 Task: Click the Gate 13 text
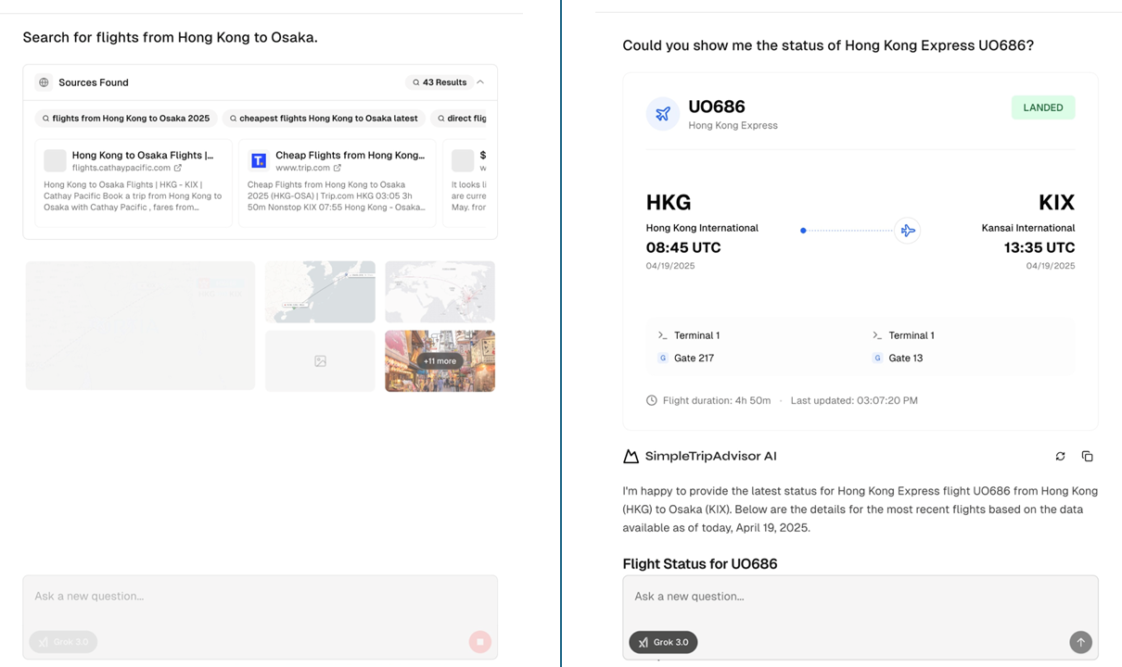click(x=906, y=359)
